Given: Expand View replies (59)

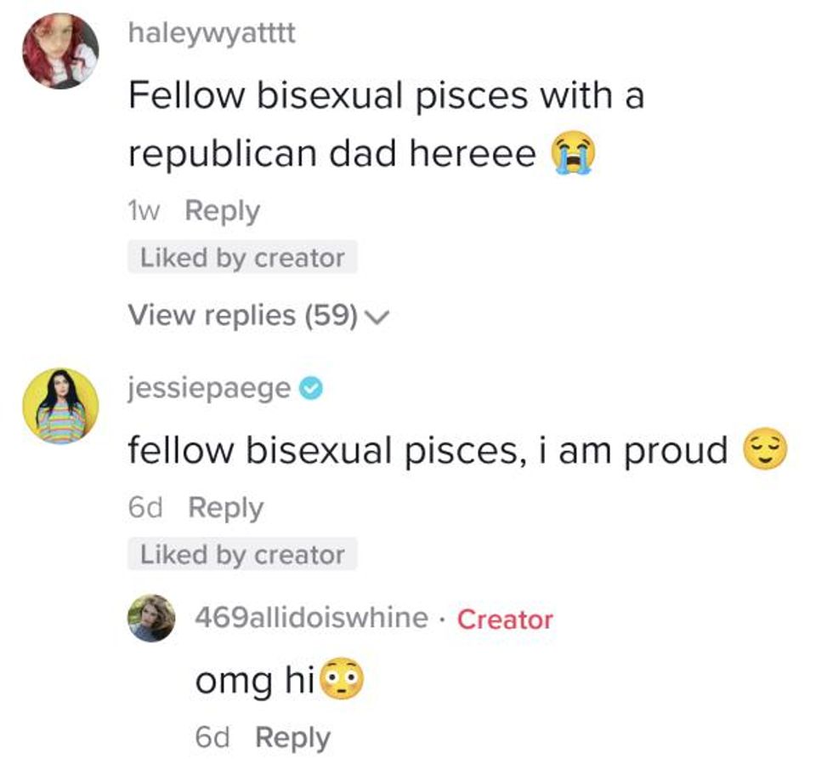Looking at the screenshot, I should coord(242,315).
